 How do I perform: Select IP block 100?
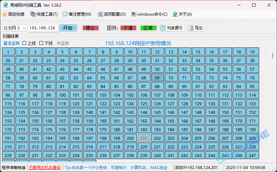pyautogui.click(x=62, y=95)
